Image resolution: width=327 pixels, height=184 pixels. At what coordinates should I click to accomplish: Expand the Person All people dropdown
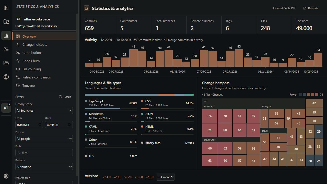tap(44, 139)
